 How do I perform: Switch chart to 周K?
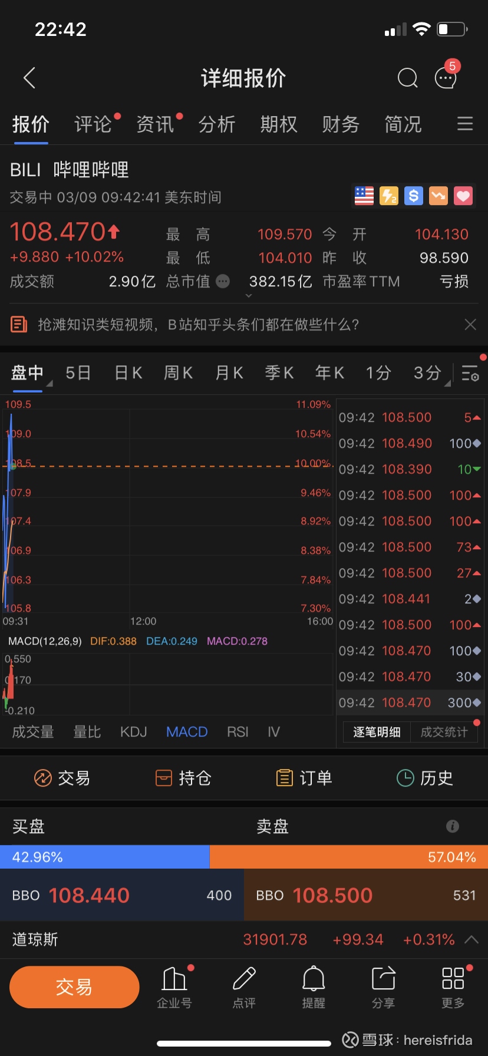coord(179,373)
